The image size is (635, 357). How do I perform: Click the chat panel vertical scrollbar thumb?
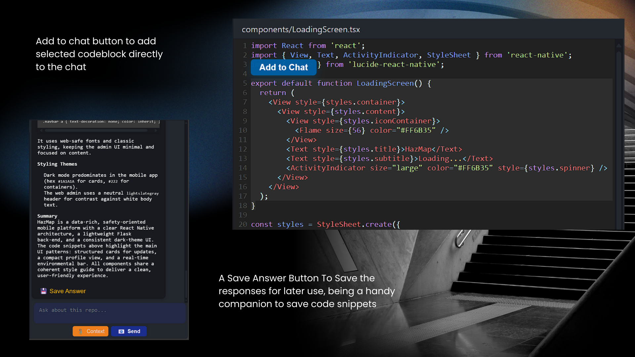(x=186, y=284)
